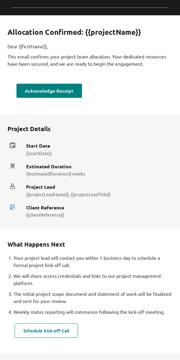Click the Project Details section heading
The image size is (180, 360).
point(29,129)
